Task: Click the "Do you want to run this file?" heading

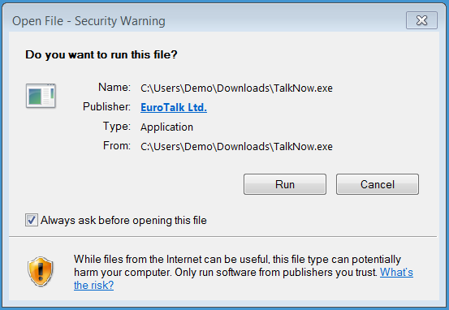Action: coord(101,54)
